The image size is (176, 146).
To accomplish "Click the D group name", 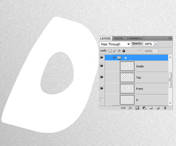I will tap(126, 58).
